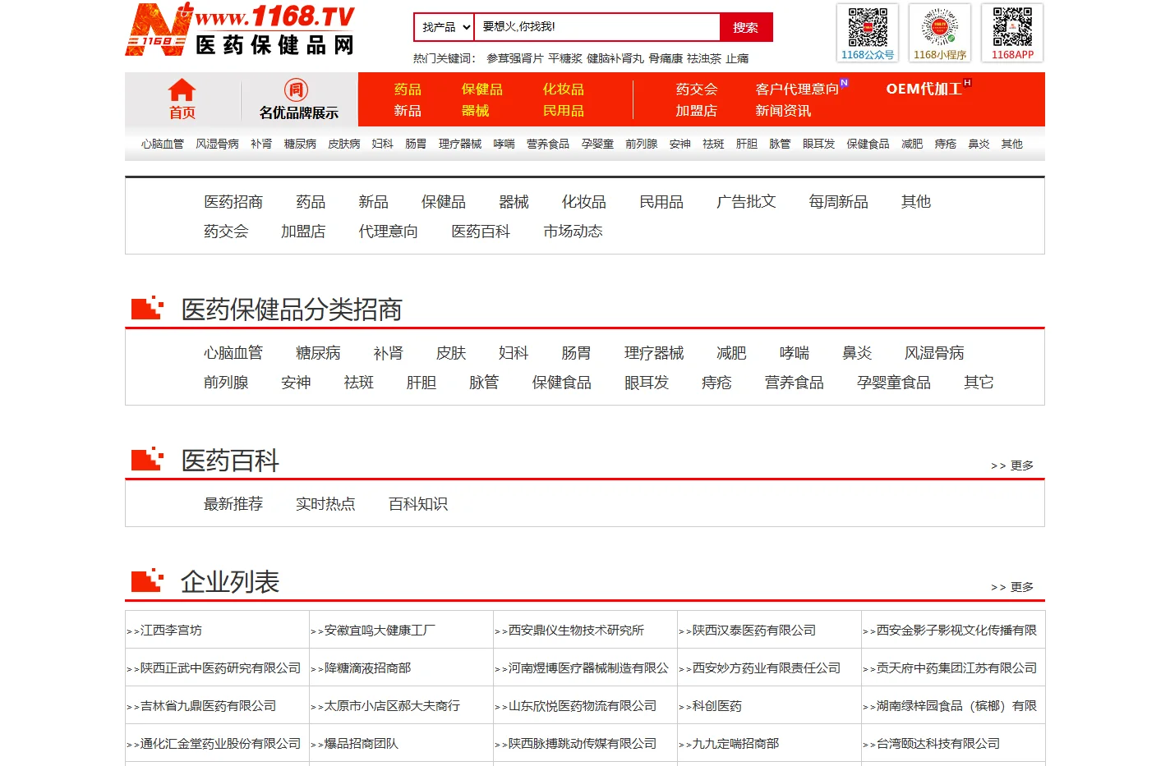Click the 名优品牌展示 brand icon
This screenshot has width=1170, height=766.
click(296, 89)
